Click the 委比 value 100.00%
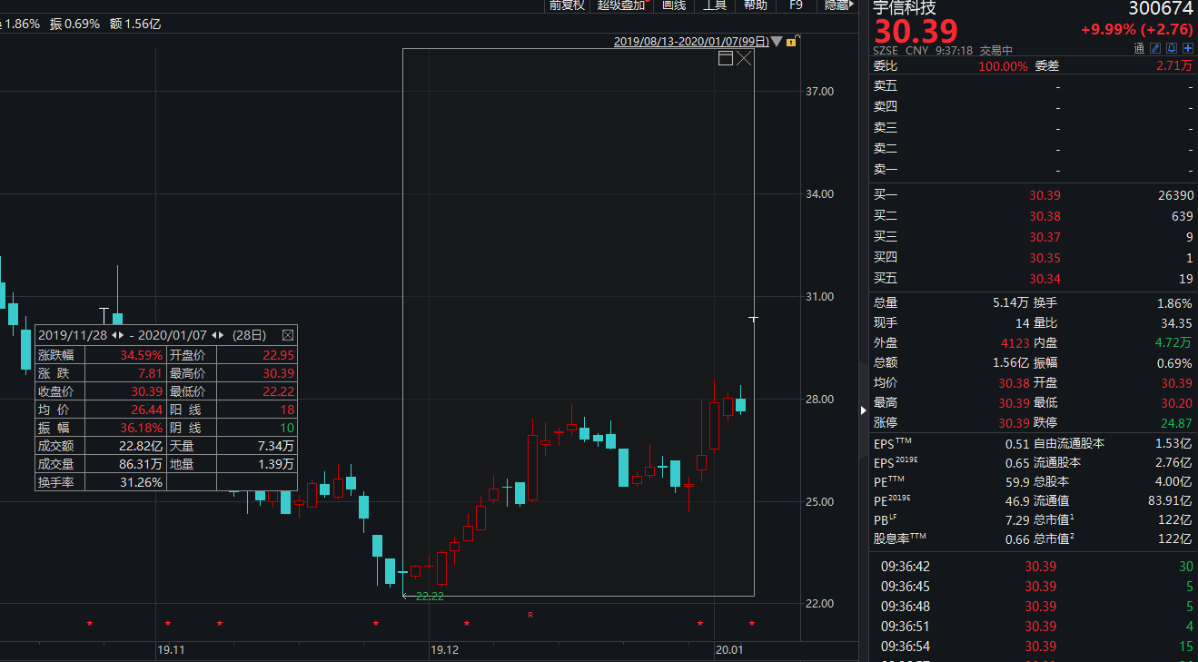The height and width of the screenshot is (662, 1198). [x=1003, y=66]
